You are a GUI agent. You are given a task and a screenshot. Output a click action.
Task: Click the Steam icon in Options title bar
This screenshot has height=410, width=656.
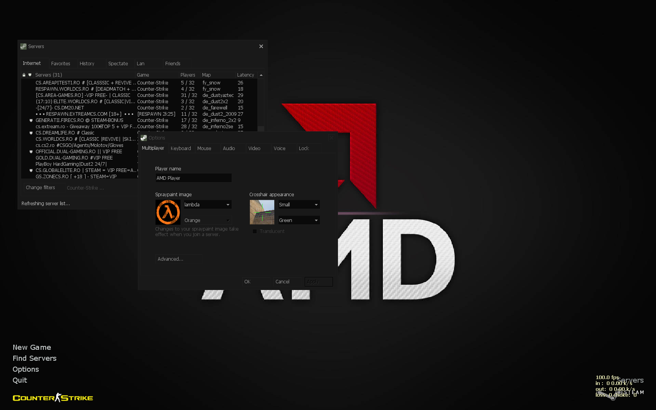tap(144, 138)
